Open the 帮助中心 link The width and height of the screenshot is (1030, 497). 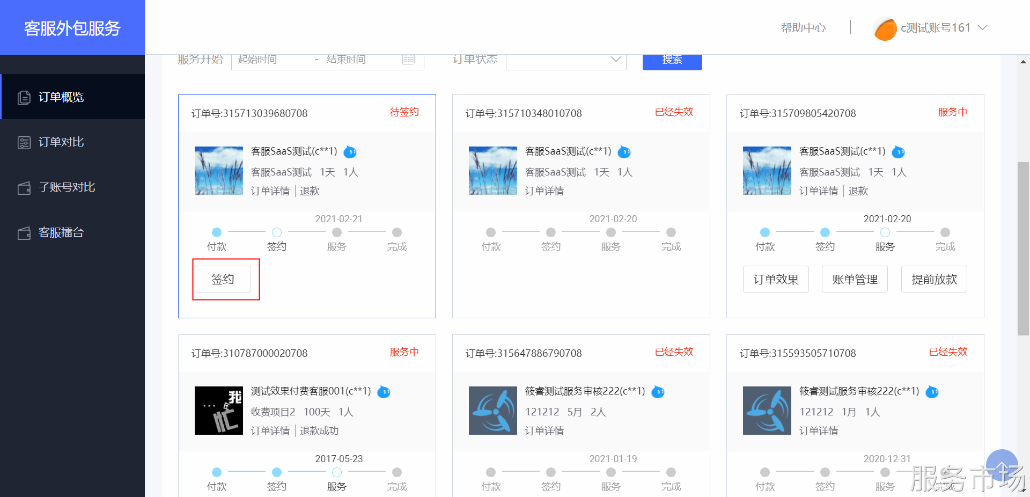tap(803, 27)
